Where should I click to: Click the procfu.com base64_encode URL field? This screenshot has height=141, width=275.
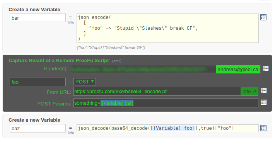tap(157, 92)
